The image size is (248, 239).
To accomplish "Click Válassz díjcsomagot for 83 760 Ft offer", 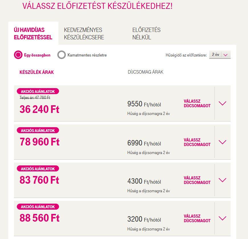I will tap(197, 180).
